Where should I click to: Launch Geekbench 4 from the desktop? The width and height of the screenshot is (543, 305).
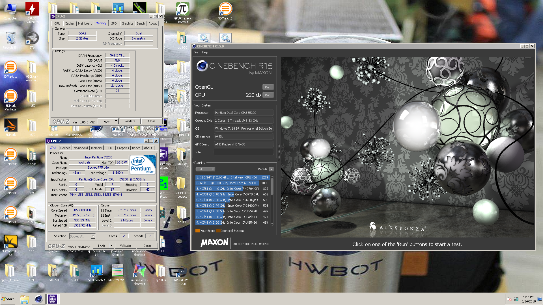[96, 273]
